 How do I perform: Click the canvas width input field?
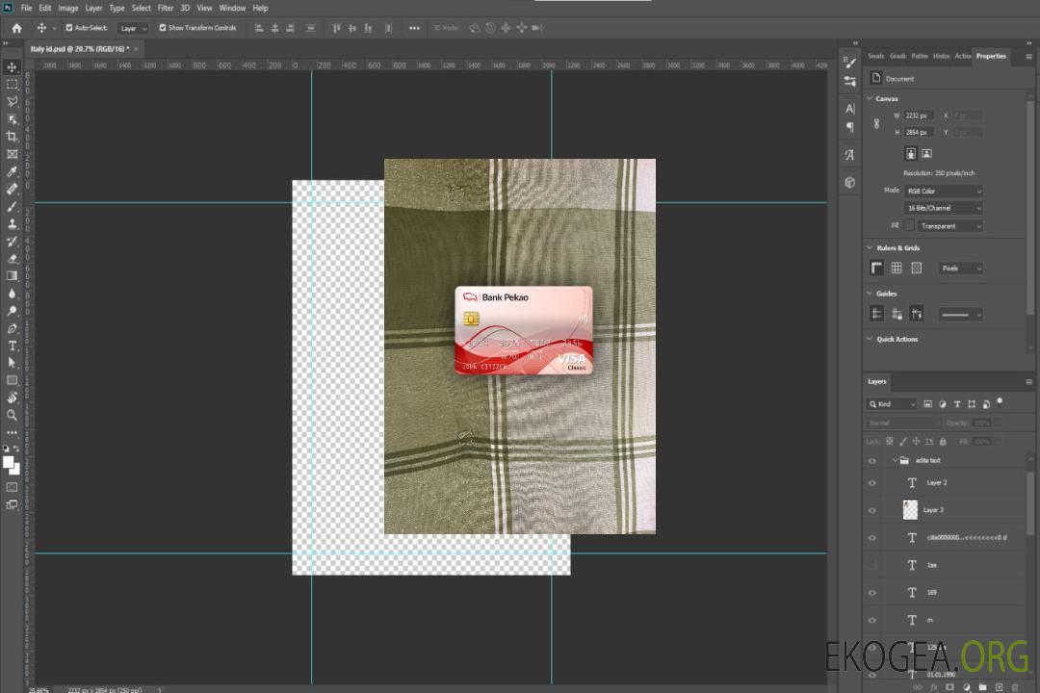coord(918,115)
